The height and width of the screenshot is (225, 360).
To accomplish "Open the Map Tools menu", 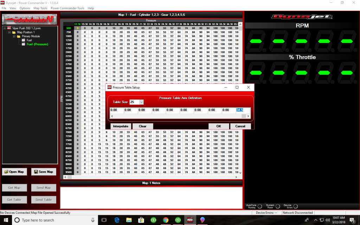I will coord(40,8).
